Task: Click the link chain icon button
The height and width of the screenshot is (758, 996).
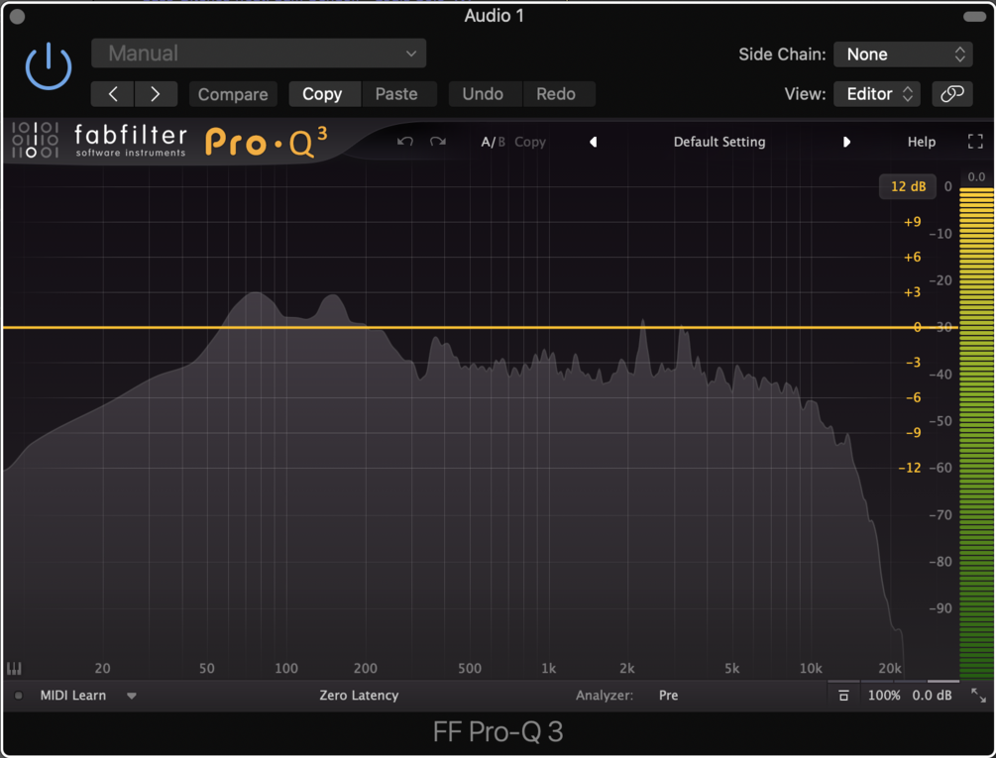Action: (951, 94)
